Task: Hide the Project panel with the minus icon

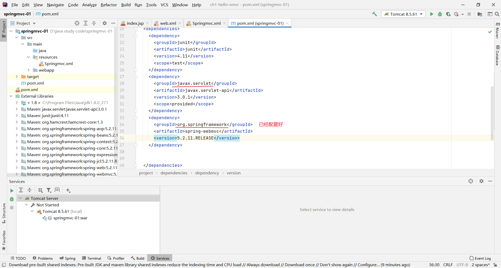Action: (x=113, y=23)
